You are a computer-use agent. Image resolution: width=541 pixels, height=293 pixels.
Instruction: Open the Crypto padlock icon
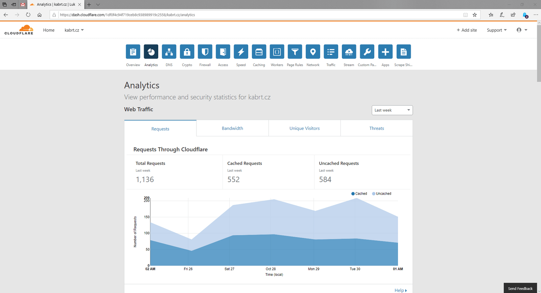187,52
